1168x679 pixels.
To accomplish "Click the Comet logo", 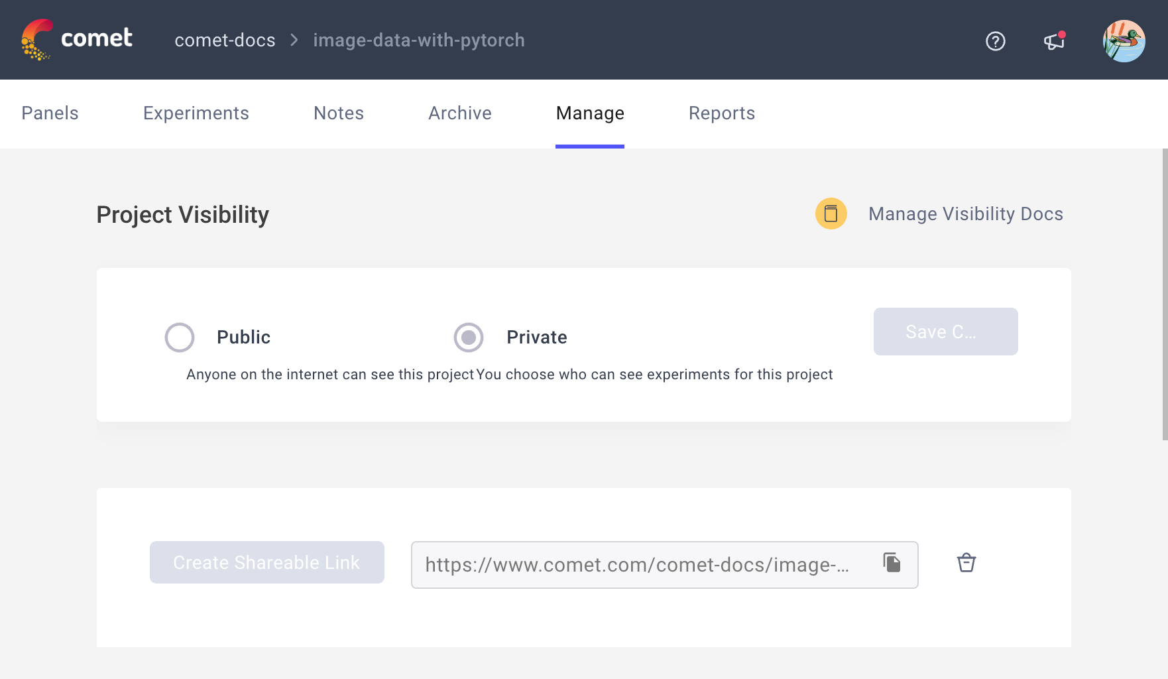I will click(77, 39).
